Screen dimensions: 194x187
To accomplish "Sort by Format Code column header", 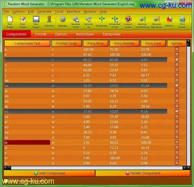I will point(66,43).
